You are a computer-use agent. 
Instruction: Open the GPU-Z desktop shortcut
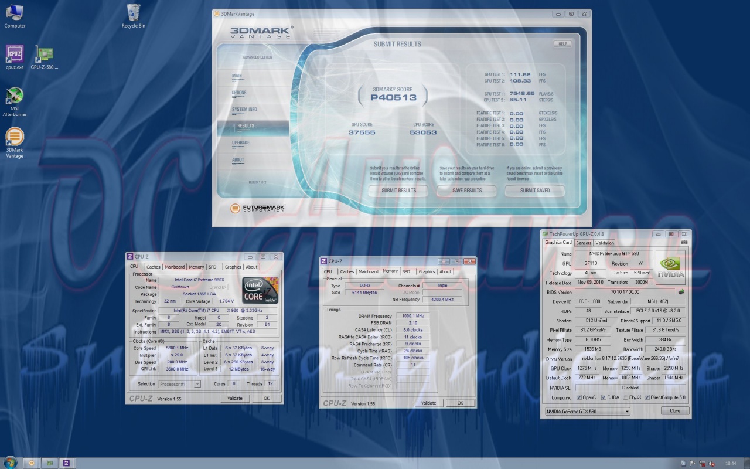[x=45, y=54]
